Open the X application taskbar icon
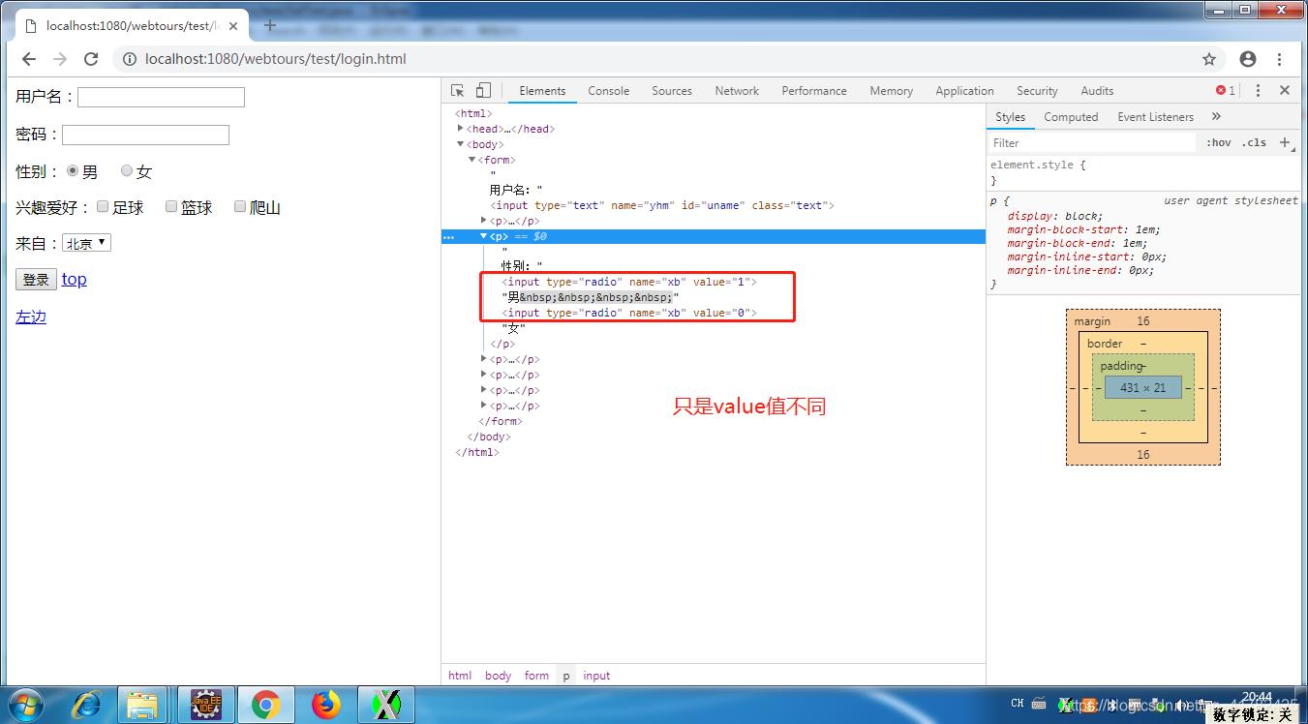This screenshot has width=1308, height=724. coord(386,705)
